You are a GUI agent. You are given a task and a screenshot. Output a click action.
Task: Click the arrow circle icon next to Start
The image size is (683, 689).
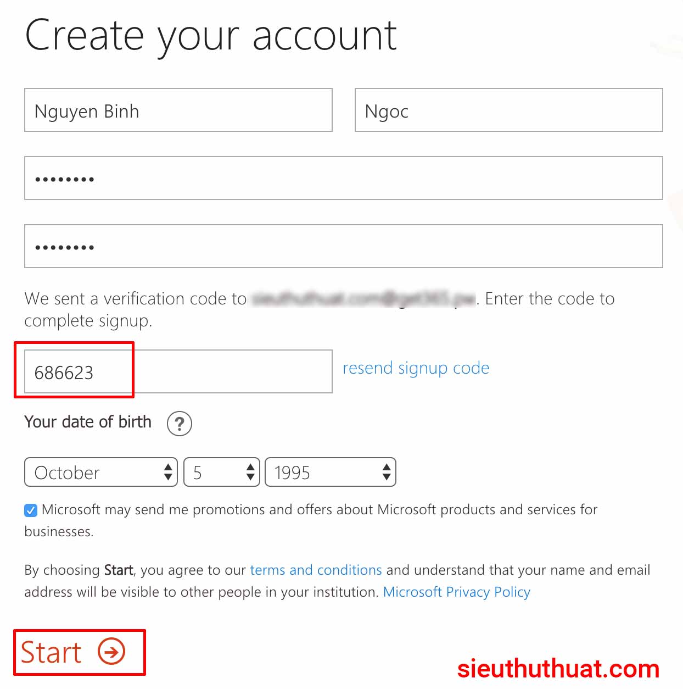pyautogui.click(x=111, y=652)
